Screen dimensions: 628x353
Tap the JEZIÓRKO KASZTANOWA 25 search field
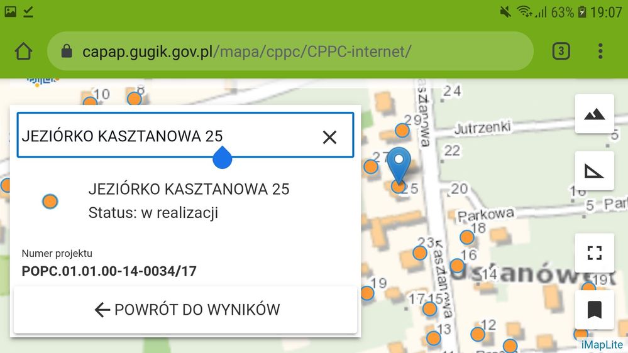[185, 135]
